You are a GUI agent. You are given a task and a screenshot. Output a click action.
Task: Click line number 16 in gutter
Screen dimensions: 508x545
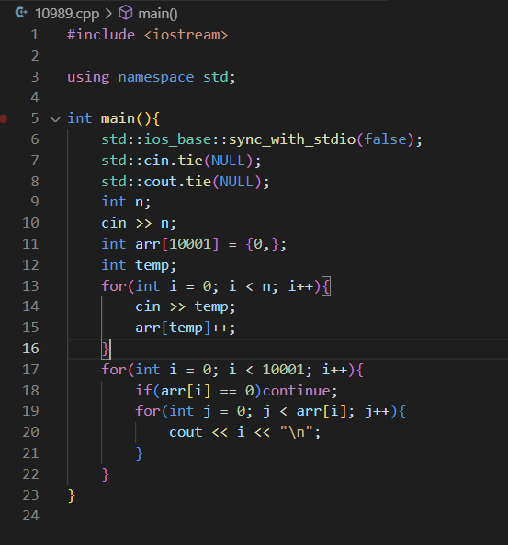(x=30, y=349)
